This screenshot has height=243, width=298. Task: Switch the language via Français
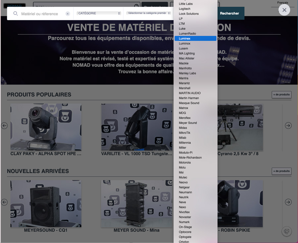point(282,3)
